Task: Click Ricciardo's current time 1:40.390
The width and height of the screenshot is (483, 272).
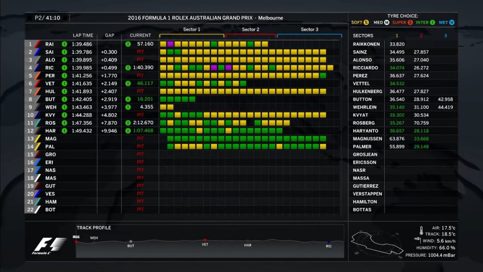Action: (143, 68)
